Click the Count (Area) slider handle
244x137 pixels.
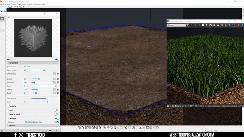[44, 70]
